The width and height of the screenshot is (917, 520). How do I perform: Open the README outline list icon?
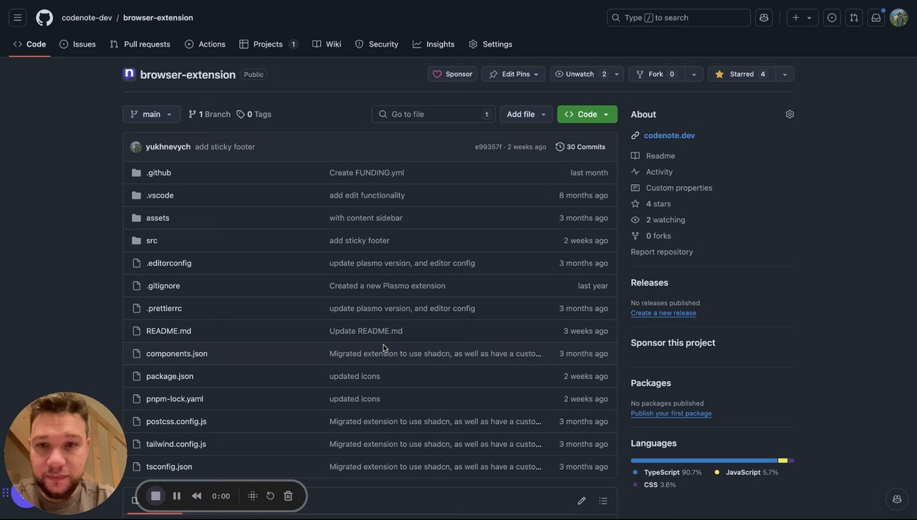(x=603, y=501)
